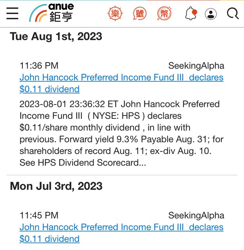
Task: Tap the 幣 coin icon
Action: pyautogui.click(x=164, y=14)
